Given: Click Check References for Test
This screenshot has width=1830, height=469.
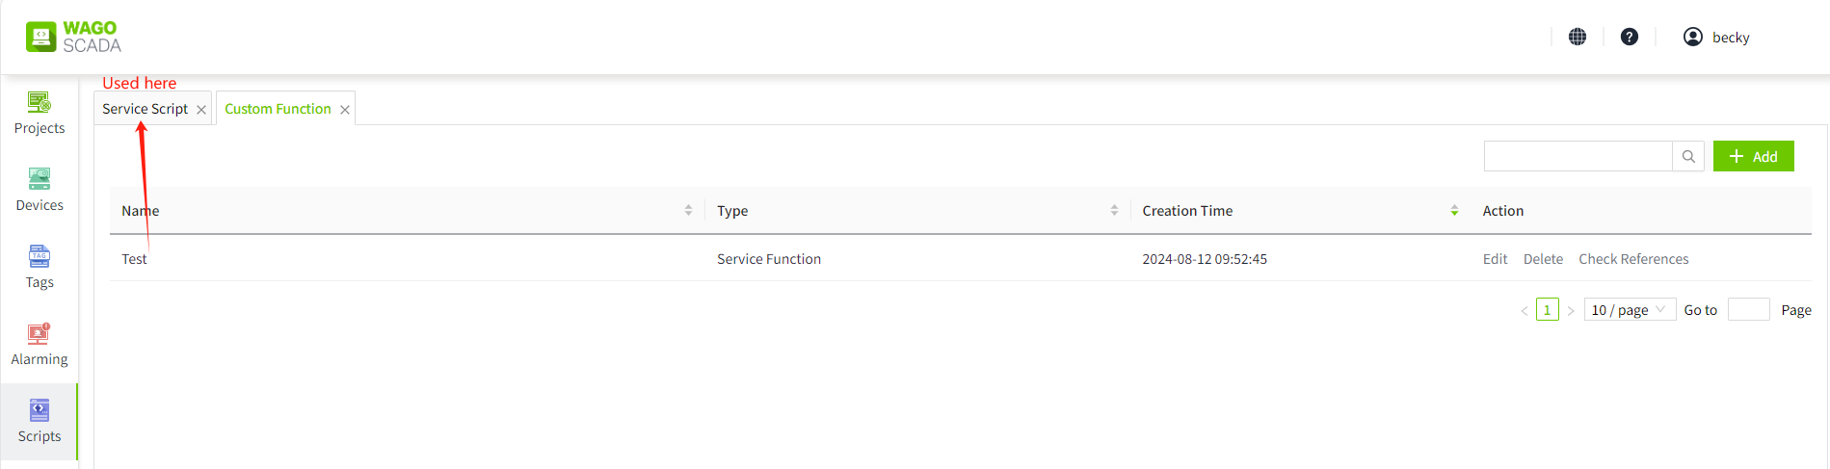Looking at the screenshot, I should point(1633,259).
